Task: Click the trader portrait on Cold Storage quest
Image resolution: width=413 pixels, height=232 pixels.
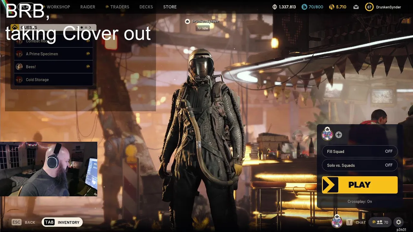Action: [19, 80]
